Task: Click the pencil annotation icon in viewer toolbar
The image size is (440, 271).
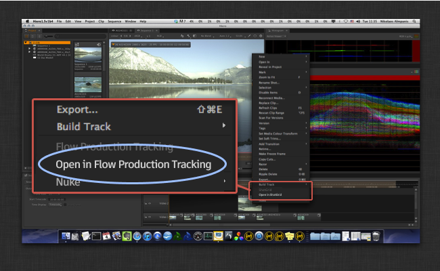Action: pos(249,36)
